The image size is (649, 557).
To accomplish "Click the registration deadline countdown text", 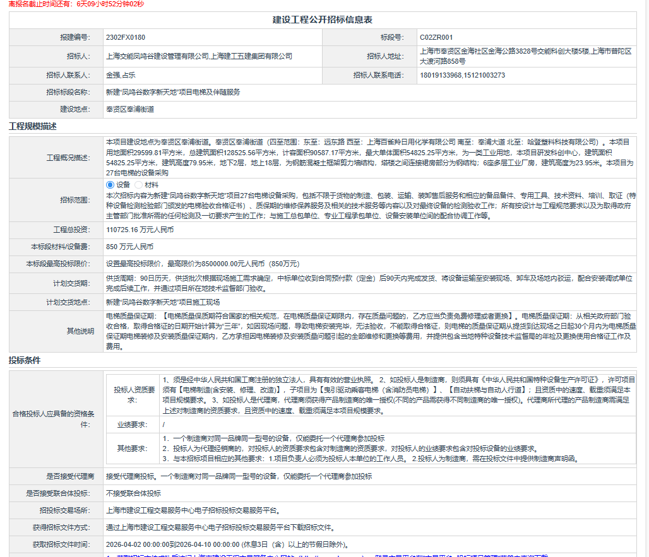I will [72, 4].
